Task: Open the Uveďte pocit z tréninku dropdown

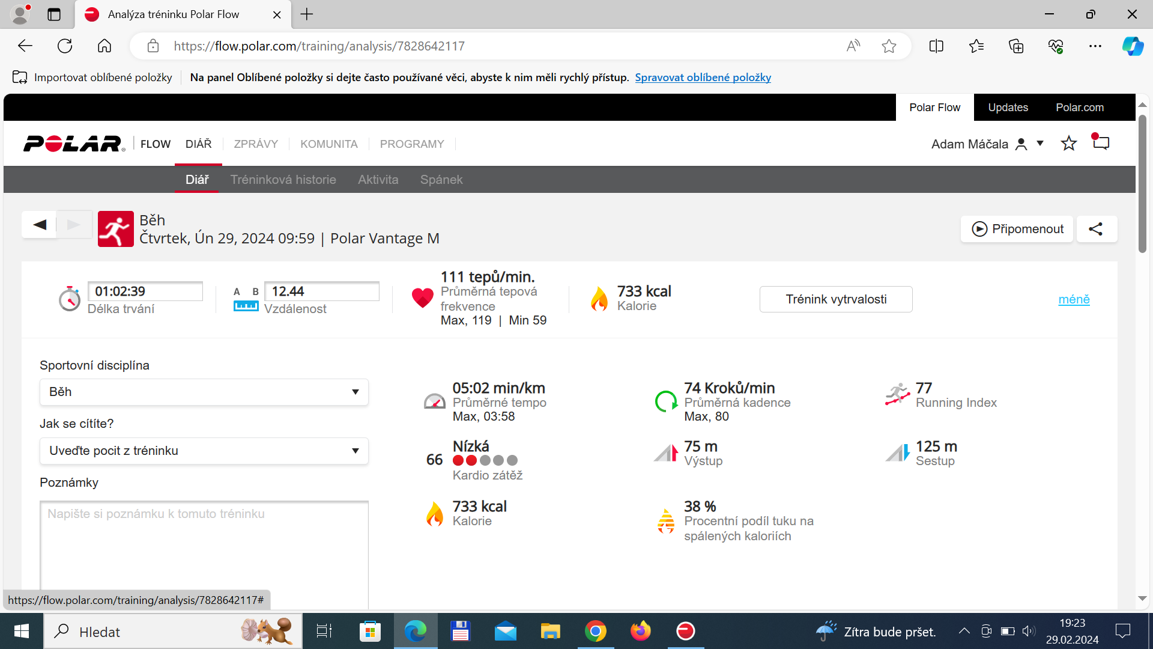Action: [x=204, y=451]
